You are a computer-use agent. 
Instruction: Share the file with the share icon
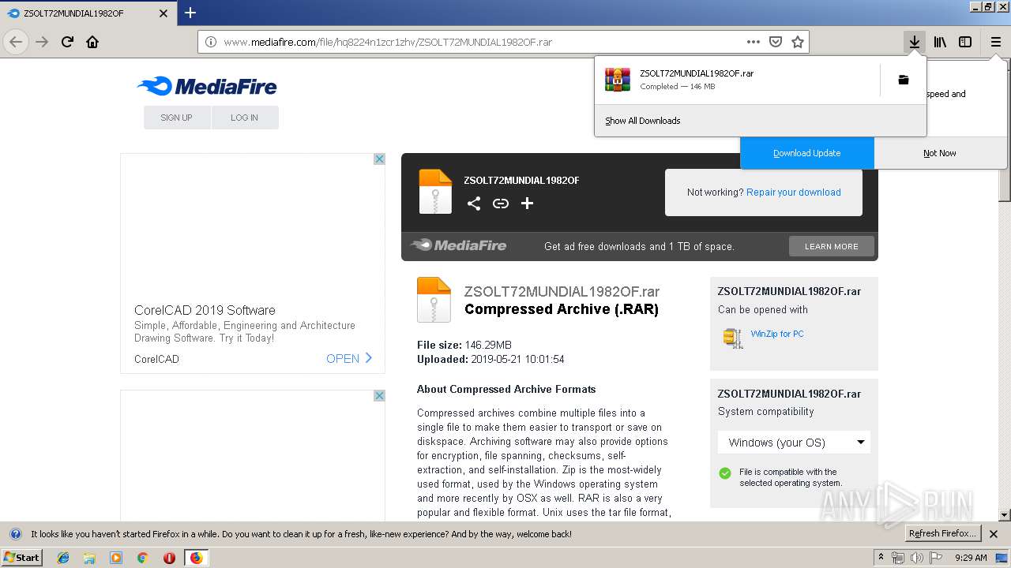click(x=474, y=204)
